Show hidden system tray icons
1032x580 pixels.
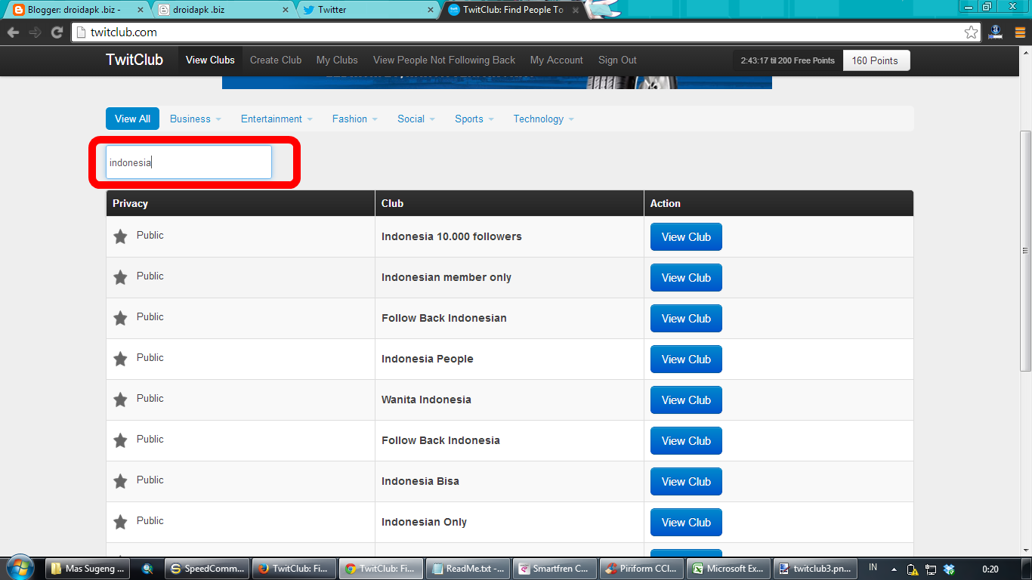pyautogui.click(x=894, y=569)
